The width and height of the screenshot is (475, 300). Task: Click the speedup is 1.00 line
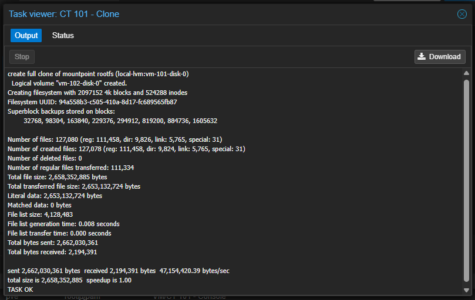[x=69, y=280]
